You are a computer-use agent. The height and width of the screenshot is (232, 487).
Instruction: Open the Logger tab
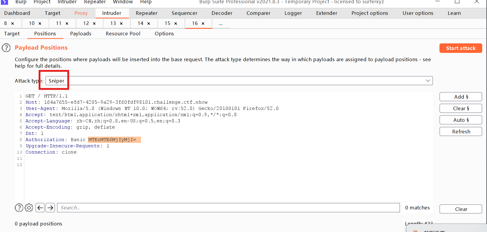(x=293, y=13)
